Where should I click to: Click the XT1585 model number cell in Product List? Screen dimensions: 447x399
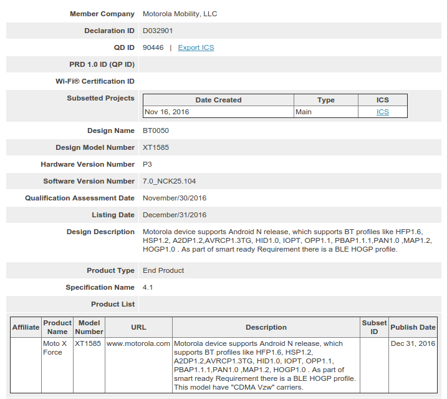click(89, 365)
